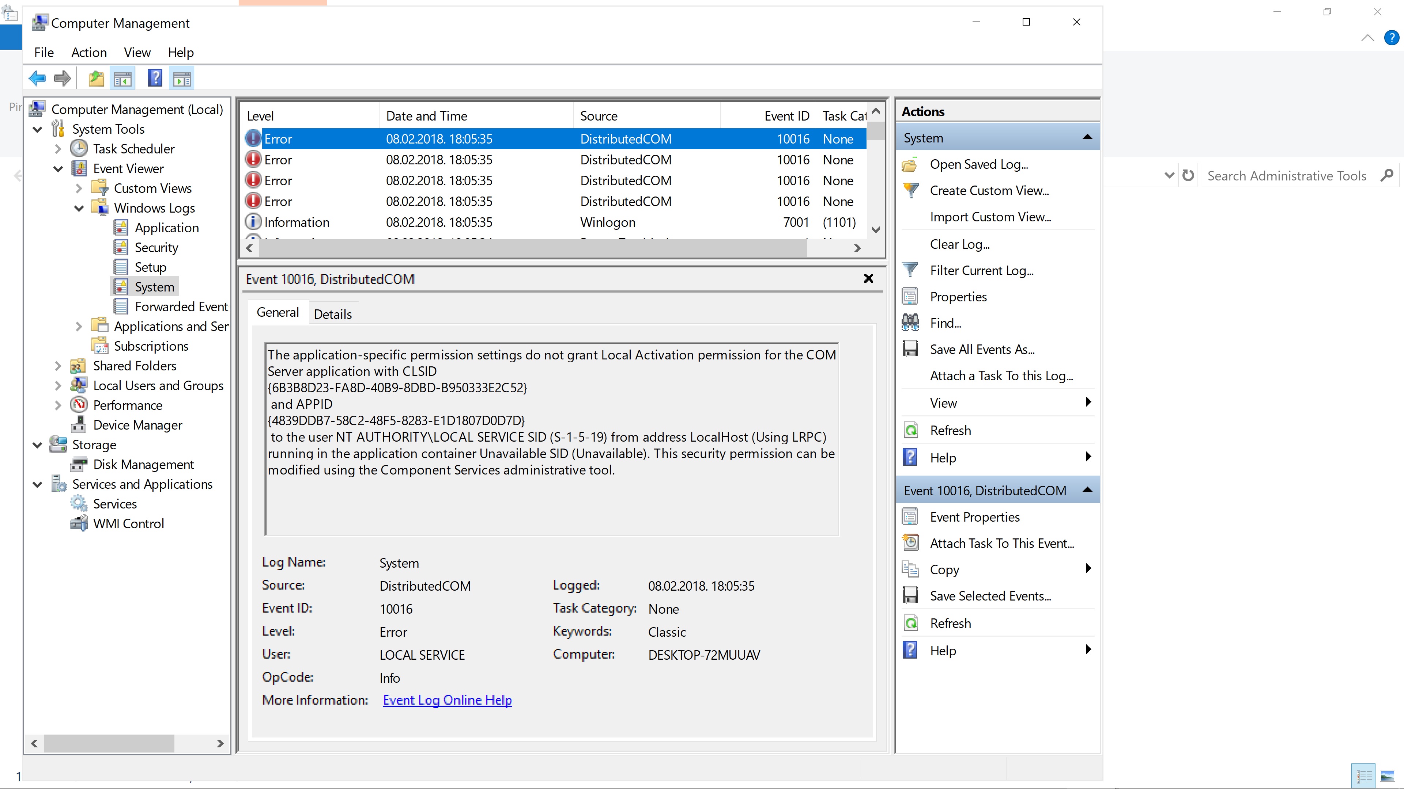Click the Up One Level folder icon
The image size is (1404, 789).
tap(97, 79)
